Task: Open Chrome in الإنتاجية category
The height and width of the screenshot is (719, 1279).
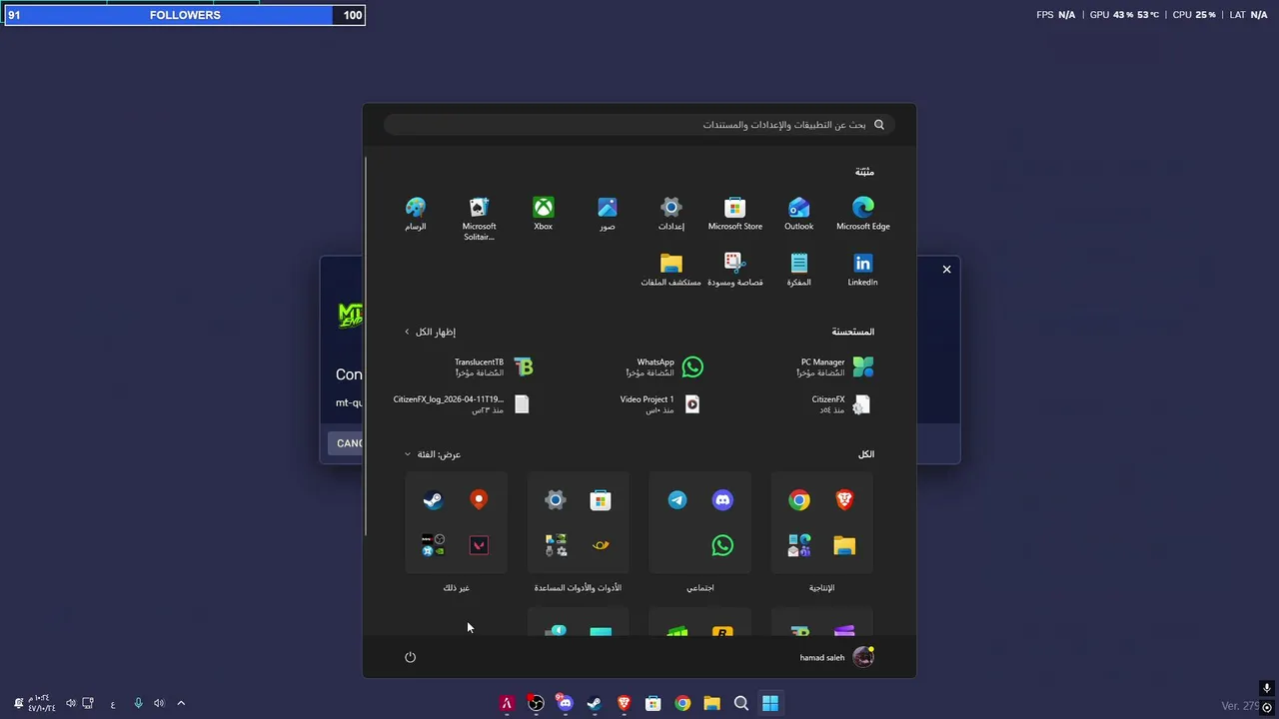Action: 798,500
